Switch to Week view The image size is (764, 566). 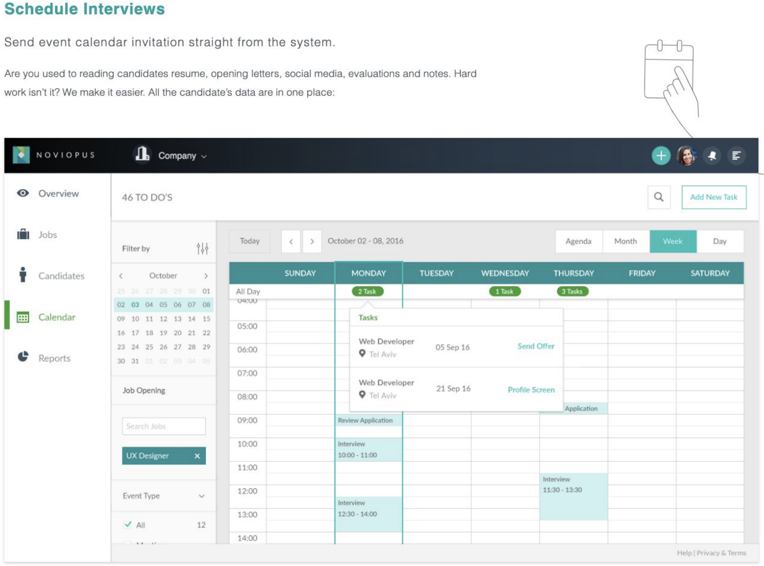pos(673,241)
